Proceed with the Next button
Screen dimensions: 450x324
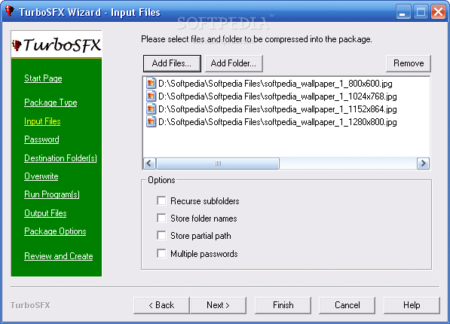218,305
